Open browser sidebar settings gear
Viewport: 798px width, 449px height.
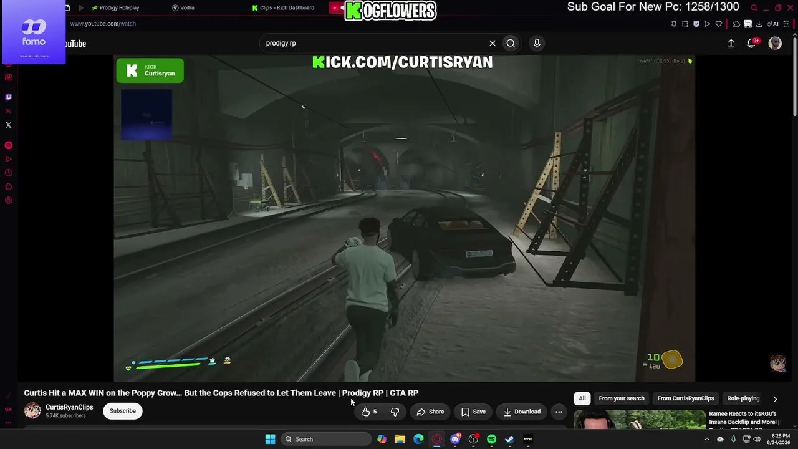tap(8, 200)
